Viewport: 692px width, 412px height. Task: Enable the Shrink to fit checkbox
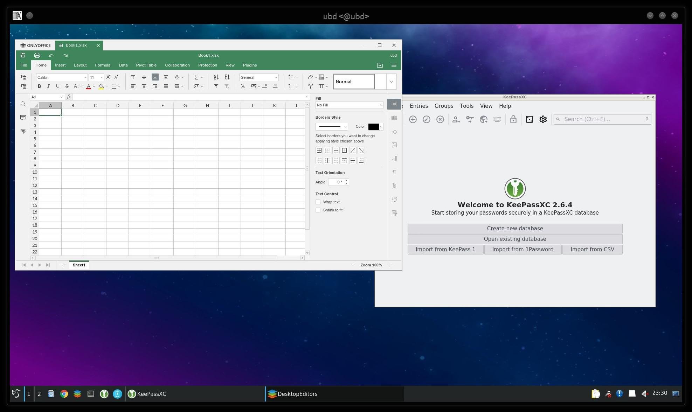pos(318,210)
